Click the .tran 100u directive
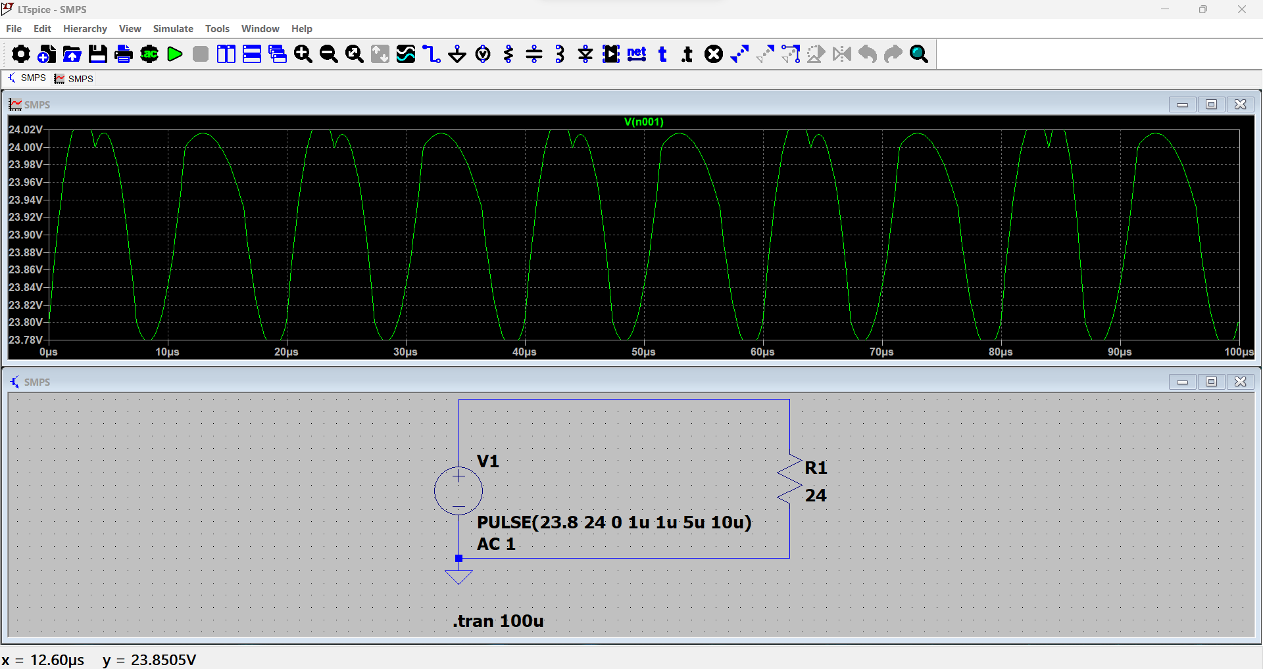This screenshot has height=669, width=1263. click(x=499, y=621)
